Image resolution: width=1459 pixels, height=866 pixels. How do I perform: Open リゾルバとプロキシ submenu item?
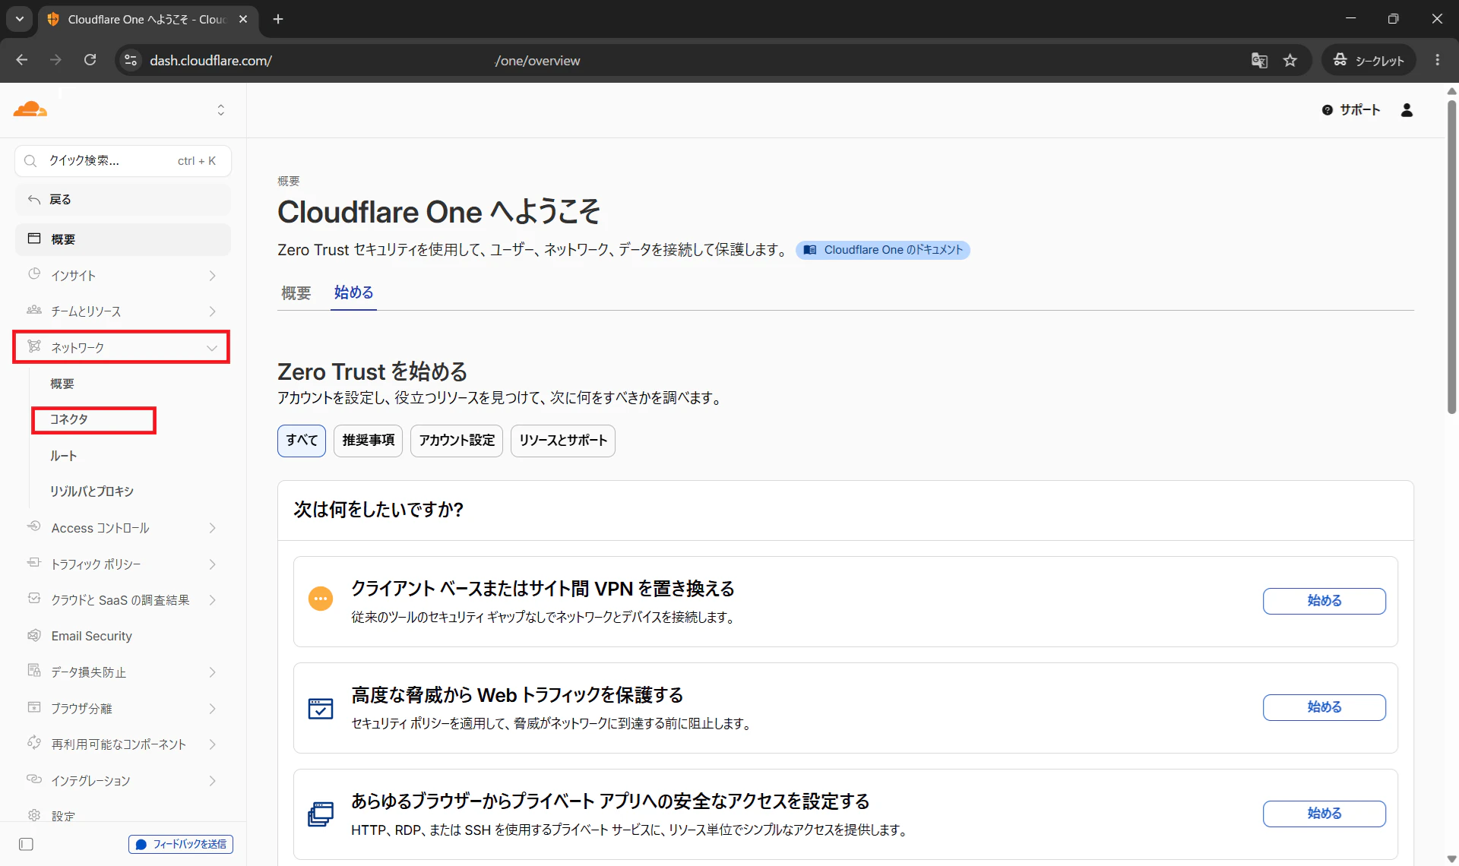92,491
